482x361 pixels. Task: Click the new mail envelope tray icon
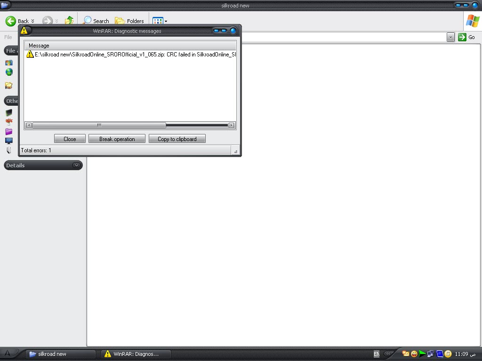pos(406,353)
